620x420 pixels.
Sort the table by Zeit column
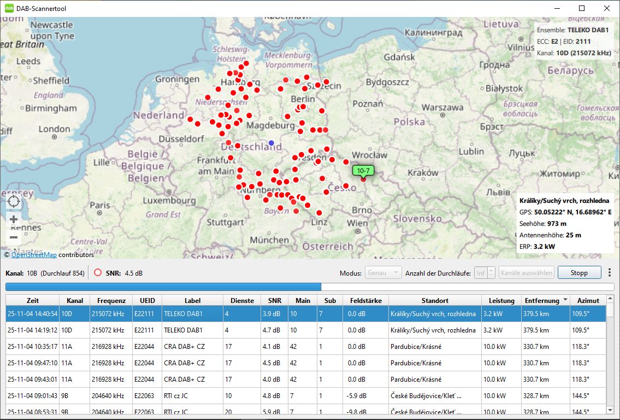32,300
